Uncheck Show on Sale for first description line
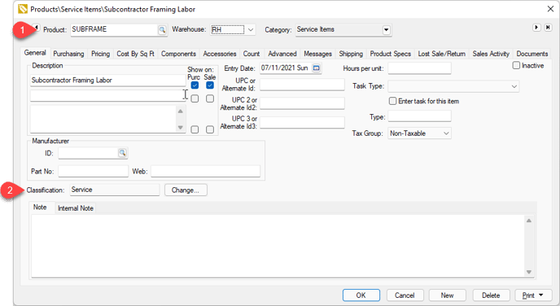The height and width of the screenshot is (306, 560). 210,85
